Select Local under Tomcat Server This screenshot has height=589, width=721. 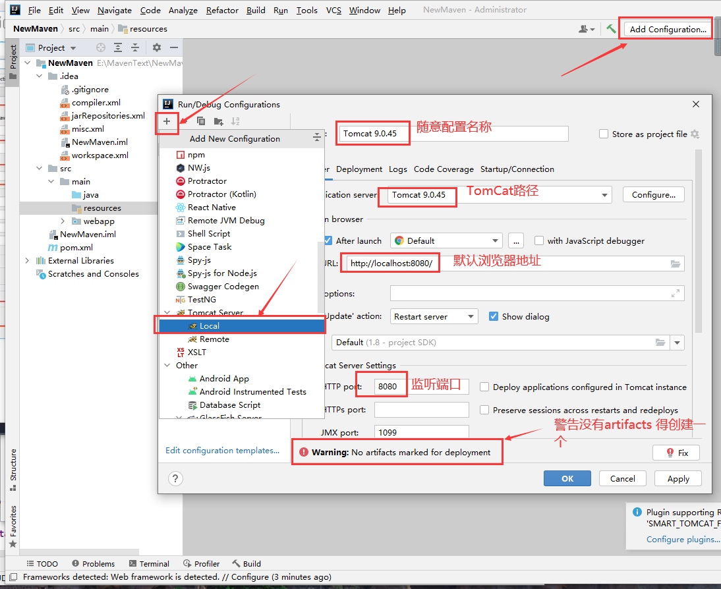point(241,325)
